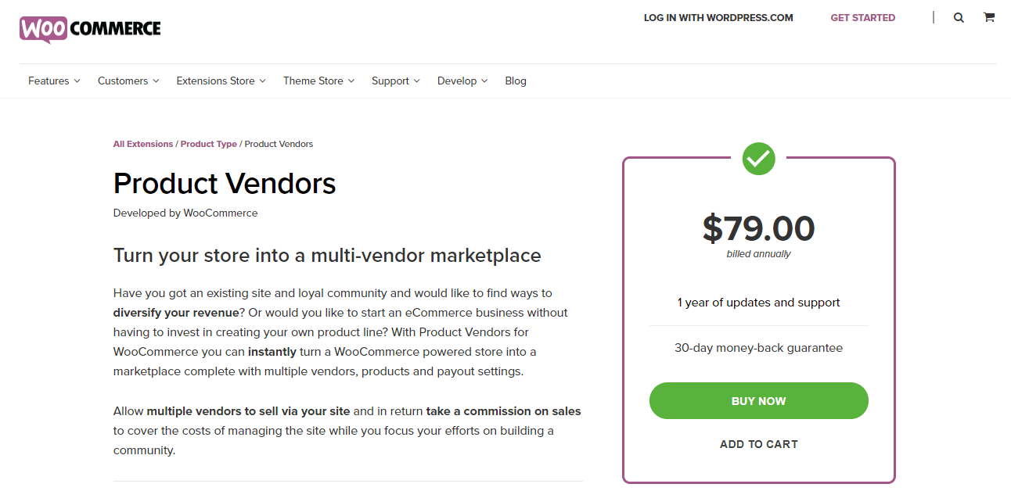
Task: Open the Support dropdown
Action: 390,81
